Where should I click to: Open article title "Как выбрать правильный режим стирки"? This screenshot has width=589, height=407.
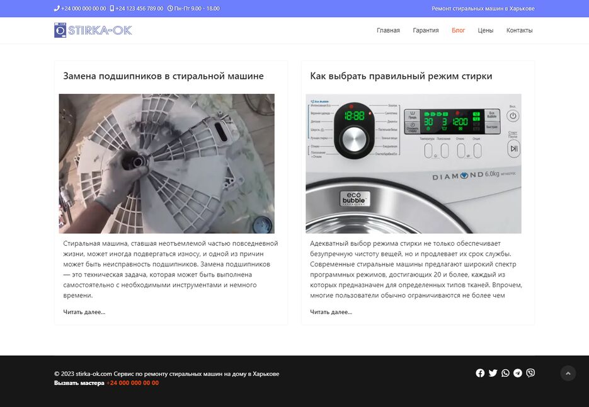[x=401, y=76]
